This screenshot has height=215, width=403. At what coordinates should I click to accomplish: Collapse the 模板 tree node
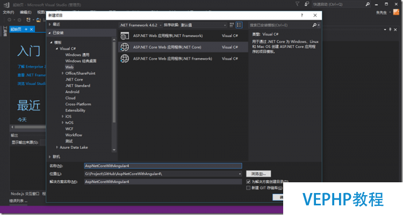point(51,42)
